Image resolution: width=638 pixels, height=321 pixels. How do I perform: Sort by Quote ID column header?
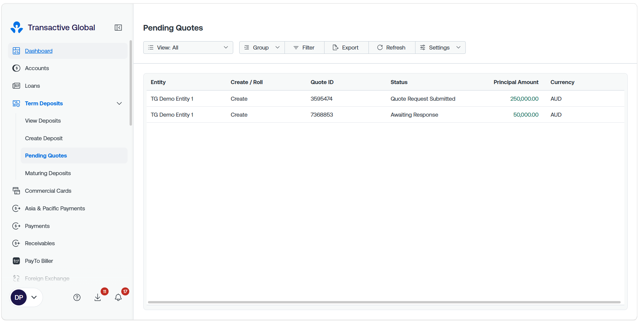322,82
